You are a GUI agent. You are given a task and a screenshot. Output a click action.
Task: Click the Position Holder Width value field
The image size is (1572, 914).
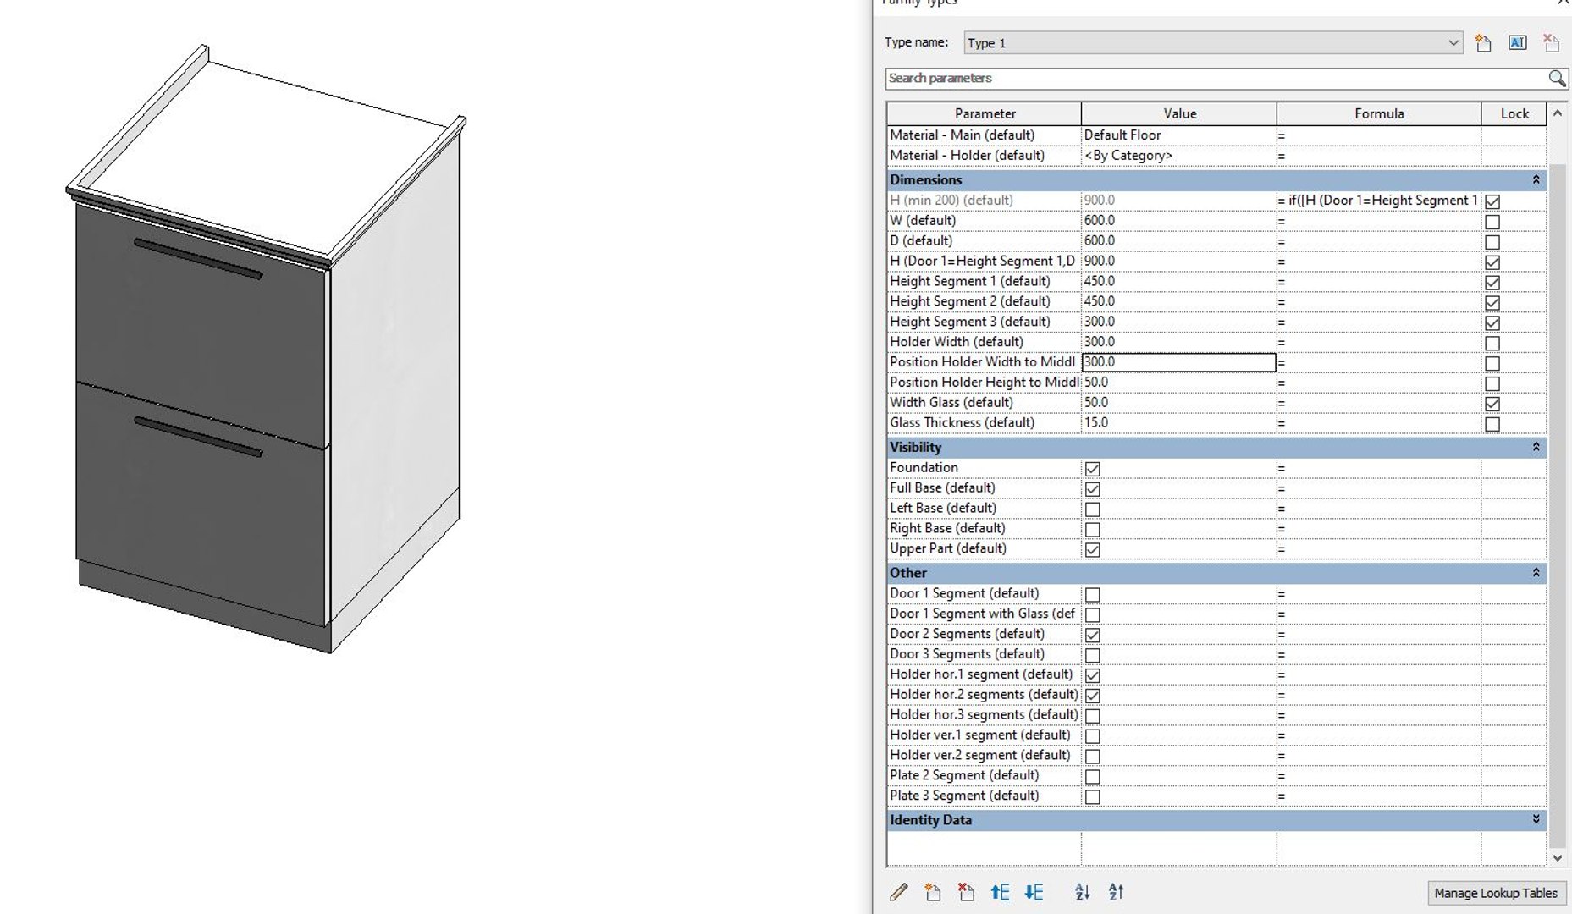pyautogui.click(x=1178, y=362)
